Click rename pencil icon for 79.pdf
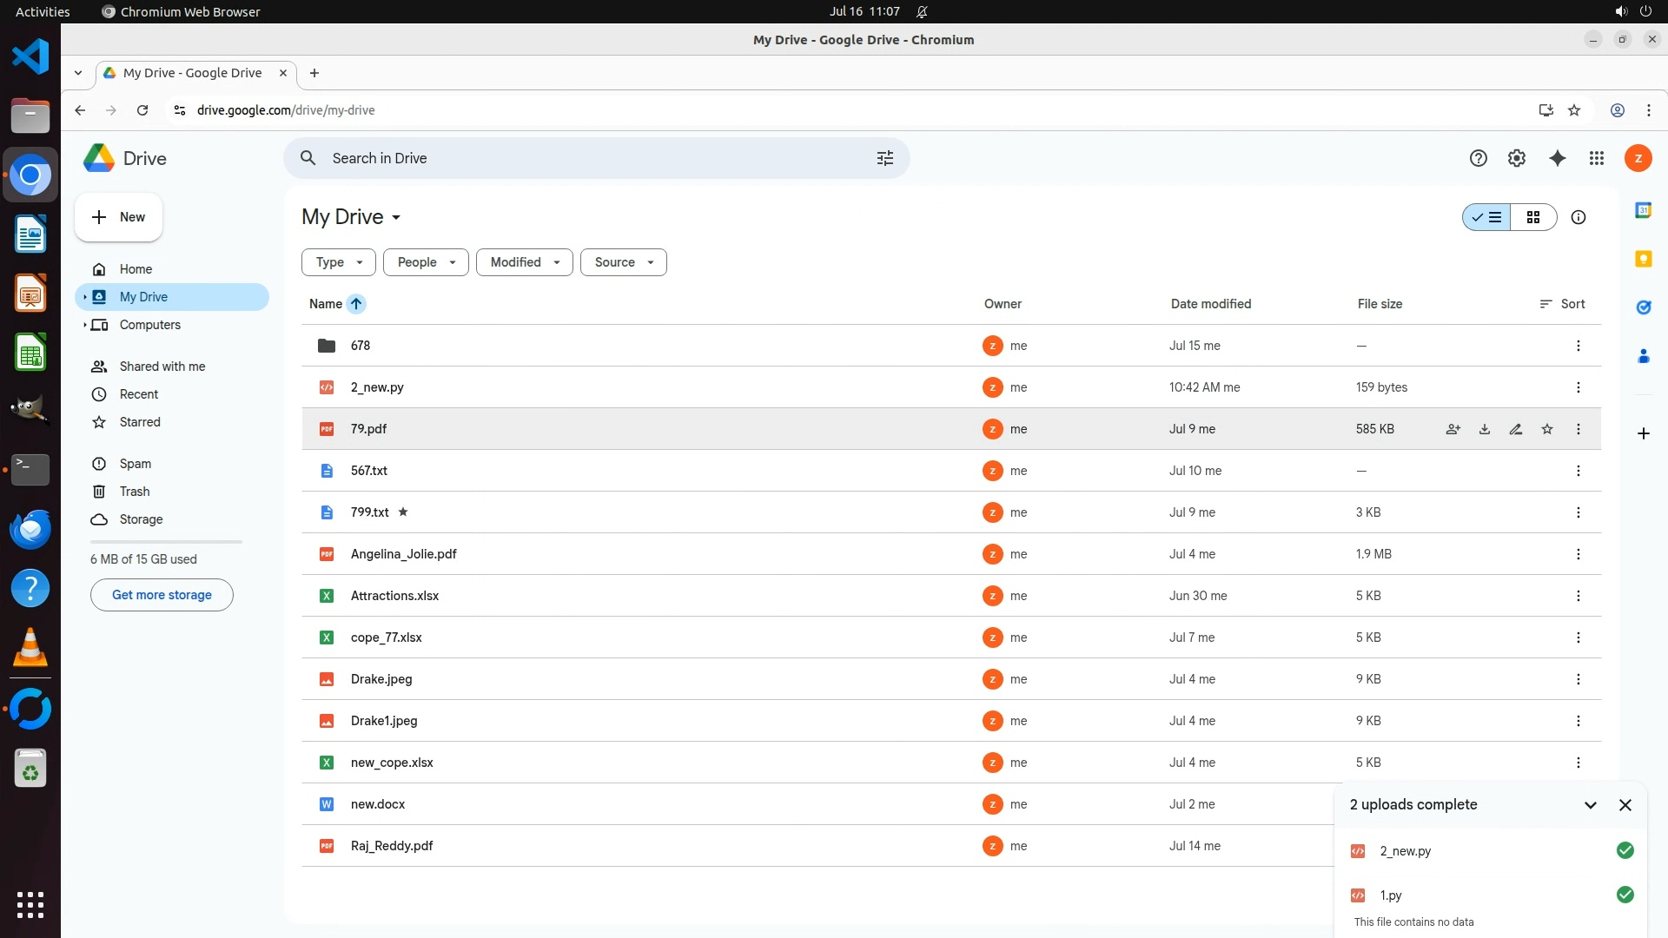 [1516, 429]
